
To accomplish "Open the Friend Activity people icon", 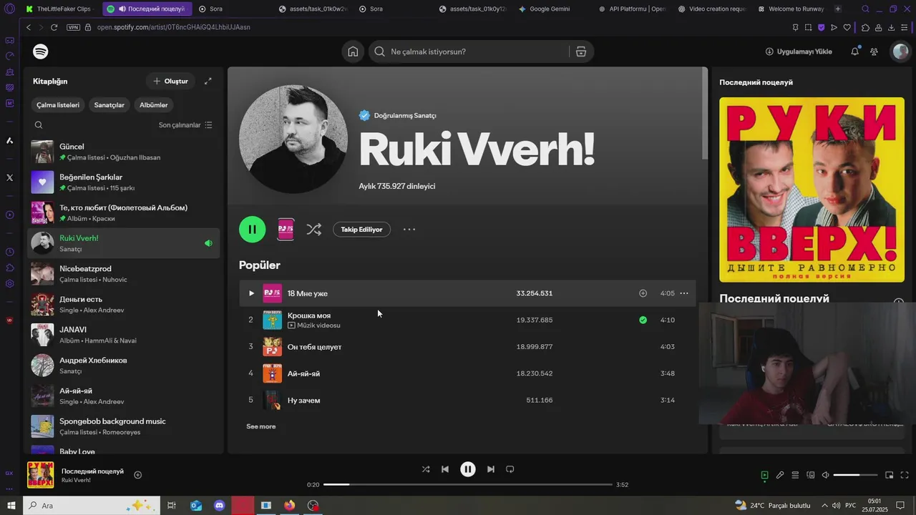I will pos(874,51).
